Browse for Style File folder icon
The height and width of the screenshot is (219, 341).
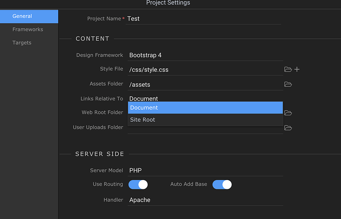click(288, 70)
